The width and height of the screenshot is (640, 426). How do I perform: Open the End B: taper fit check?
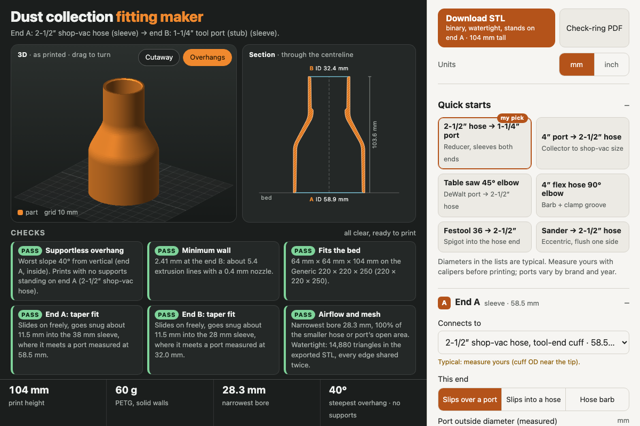[x=213, y=340]
